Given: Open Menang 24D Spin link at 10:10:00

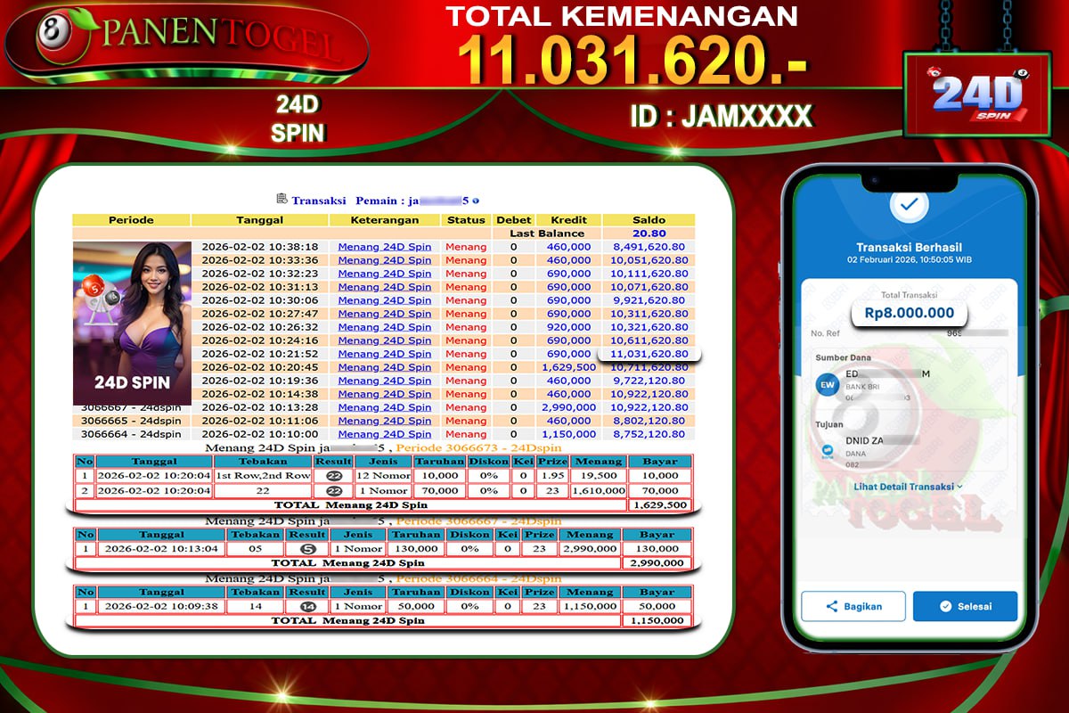Looking at the screenshot, I should (384, 434).
